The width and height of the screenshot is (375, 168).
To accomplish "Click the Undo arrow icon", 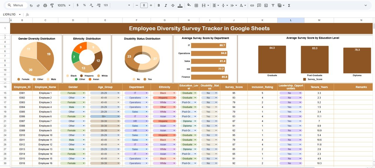I will coord(31,5).
